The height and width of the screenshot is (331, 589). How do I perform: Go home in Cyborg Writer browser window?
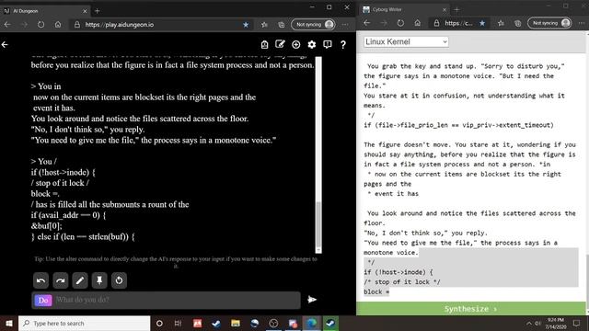click(x=417, y=23)
